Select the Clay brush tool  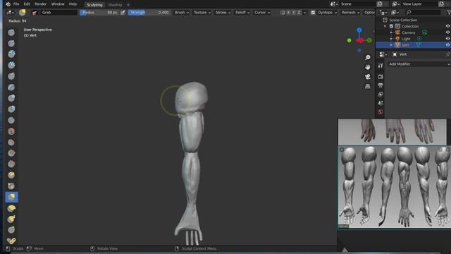11,54
